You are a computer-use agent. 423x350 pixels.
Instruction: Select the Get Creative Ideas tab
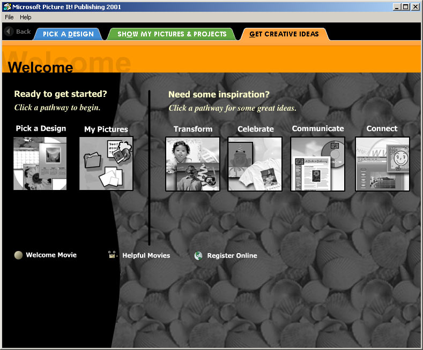(x=284, y=34)
